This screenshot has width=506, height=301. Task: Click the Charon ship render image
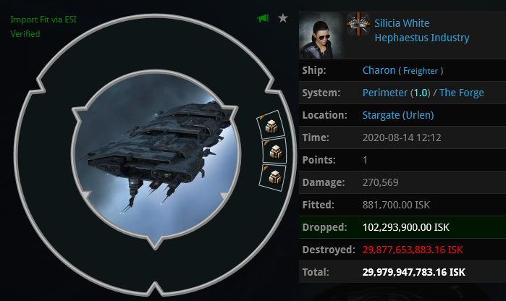click(156, 156)
